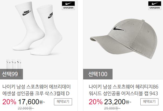
Task: Click the 17,600원 socks sale price
Action: click(32, 102)
